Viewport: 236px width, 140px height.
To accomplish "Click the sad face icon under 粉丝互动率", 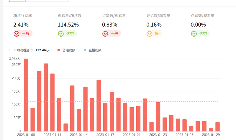I will [17, 34].
